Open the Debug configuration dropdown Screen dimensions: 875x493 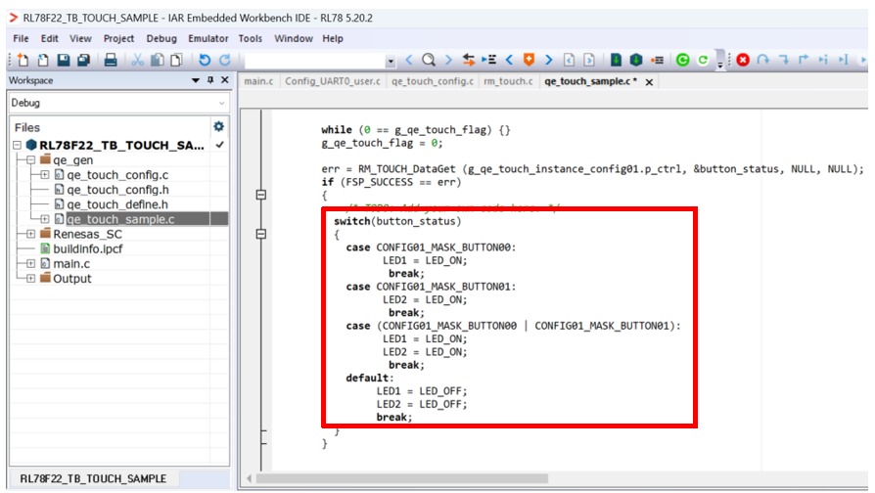[x=221, y=103]
